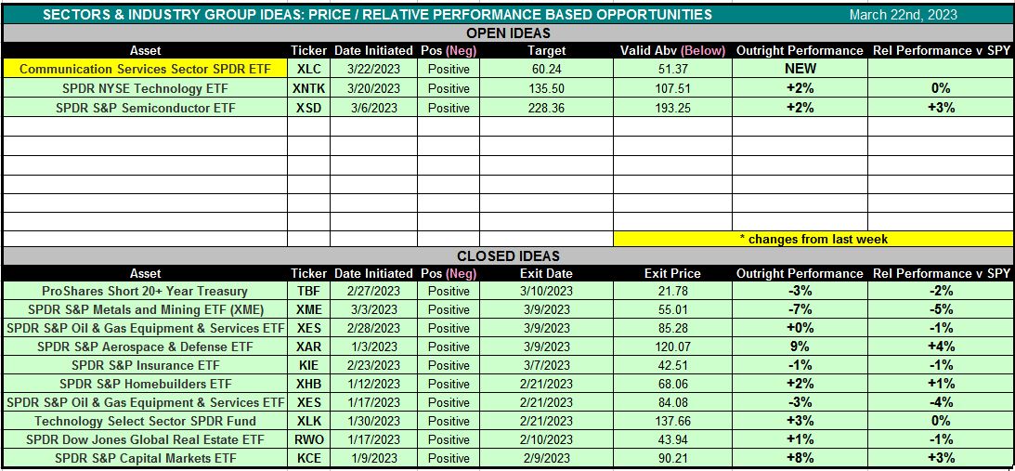Select the SPDR S&P Aerospace & Defense ETF cell
Viewport: 1015px width, 471px height.
coord(145,347)
